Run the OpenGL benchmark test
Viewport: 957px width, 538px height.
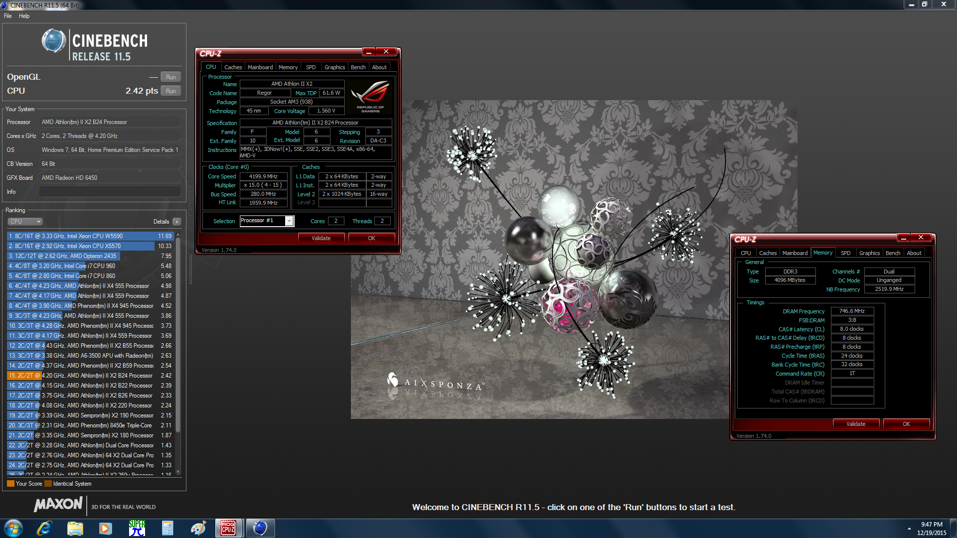(x=171, y=77)
